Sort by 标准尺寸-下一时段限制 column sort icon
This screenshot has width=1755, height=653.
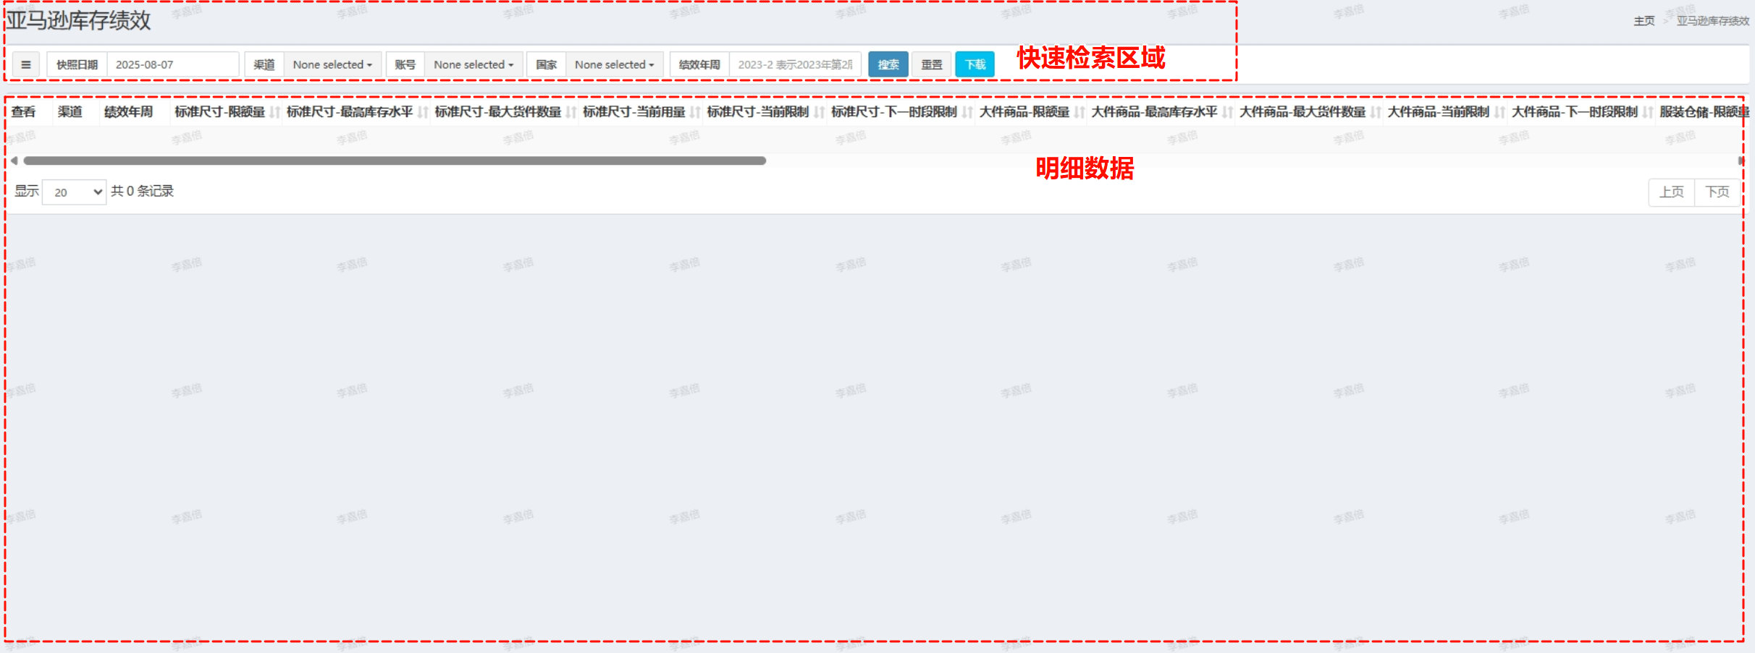[x=967, y=112]
